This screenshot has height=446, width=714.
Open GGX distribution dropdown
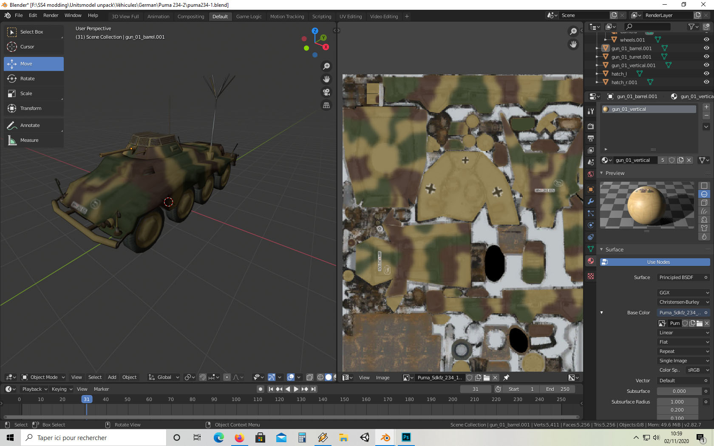683,293
